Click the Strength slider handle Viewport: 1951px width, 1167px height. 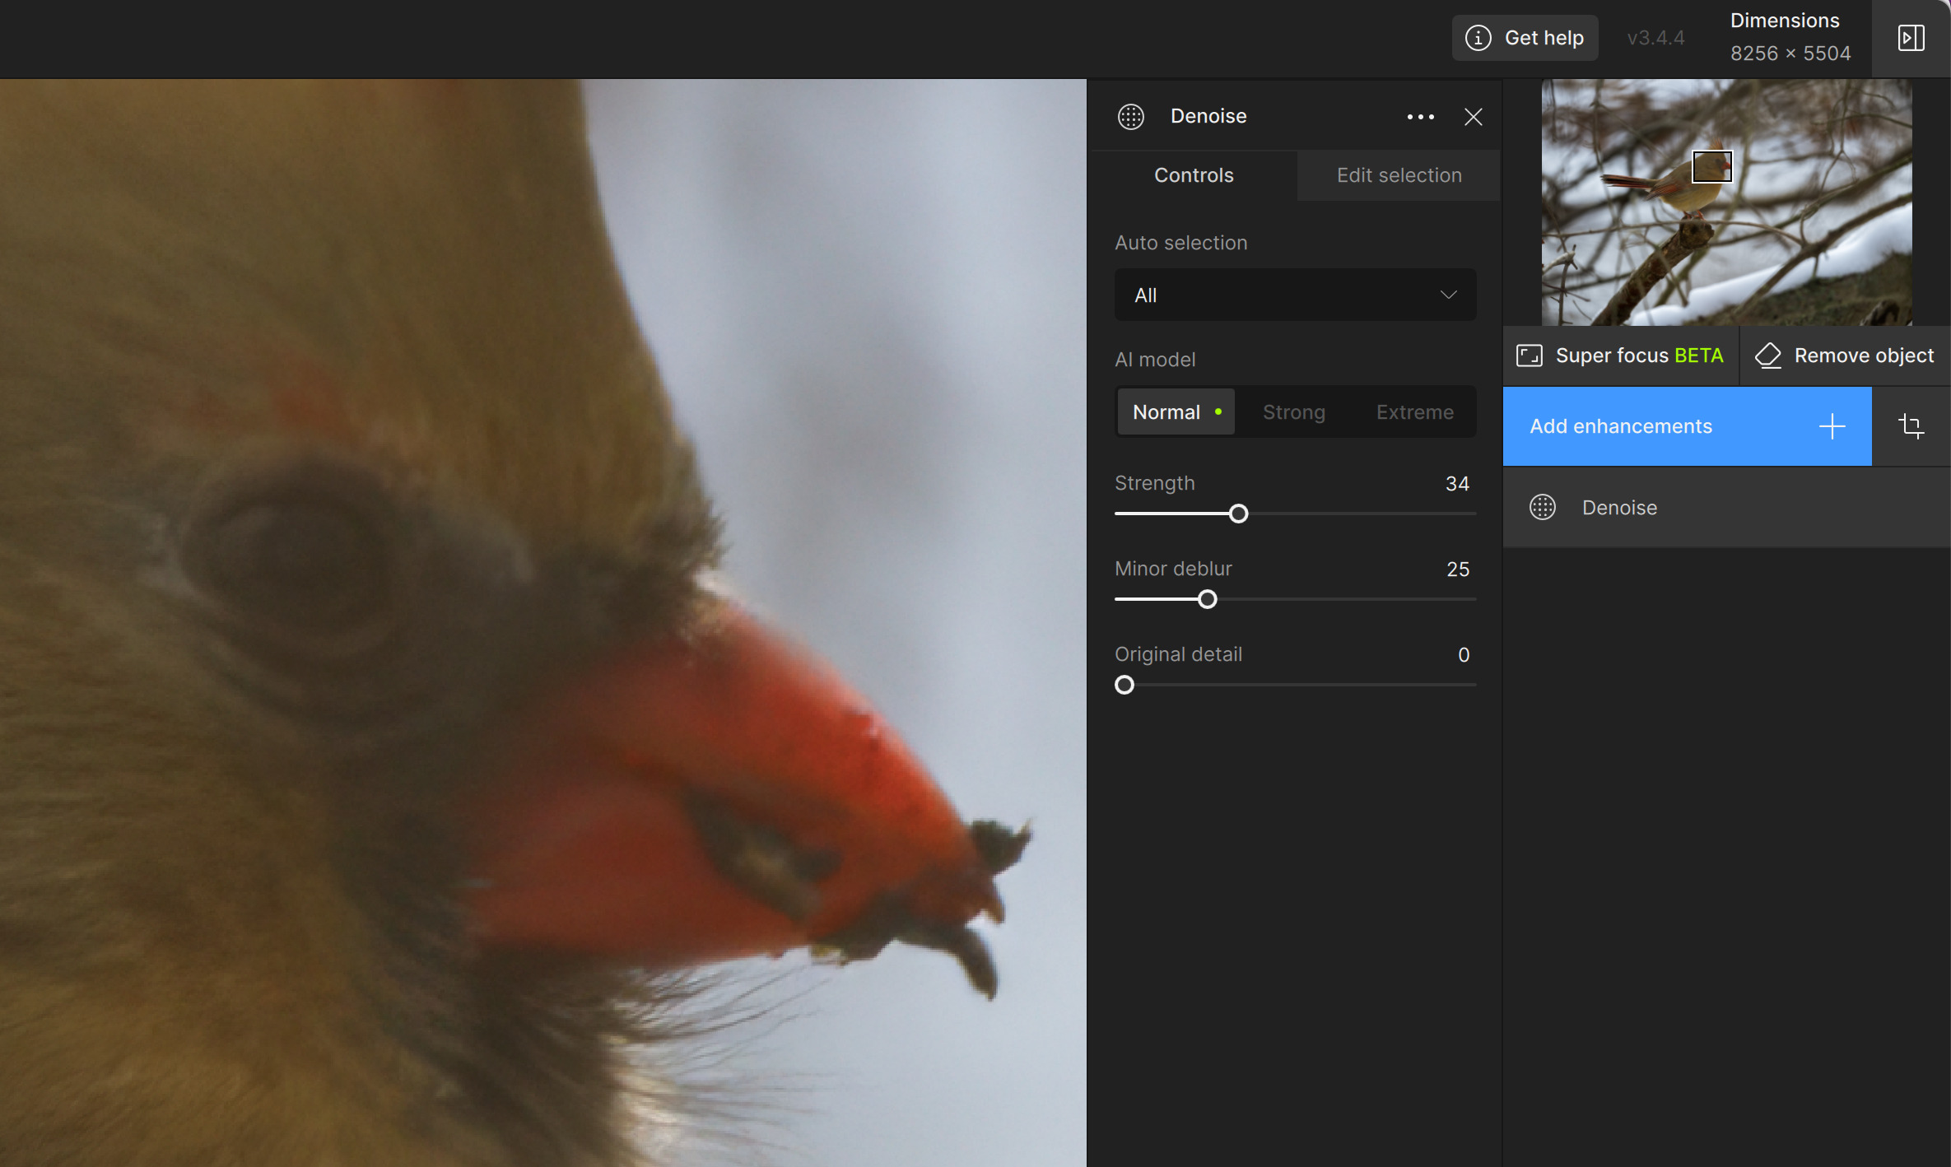coord(1238,514)
